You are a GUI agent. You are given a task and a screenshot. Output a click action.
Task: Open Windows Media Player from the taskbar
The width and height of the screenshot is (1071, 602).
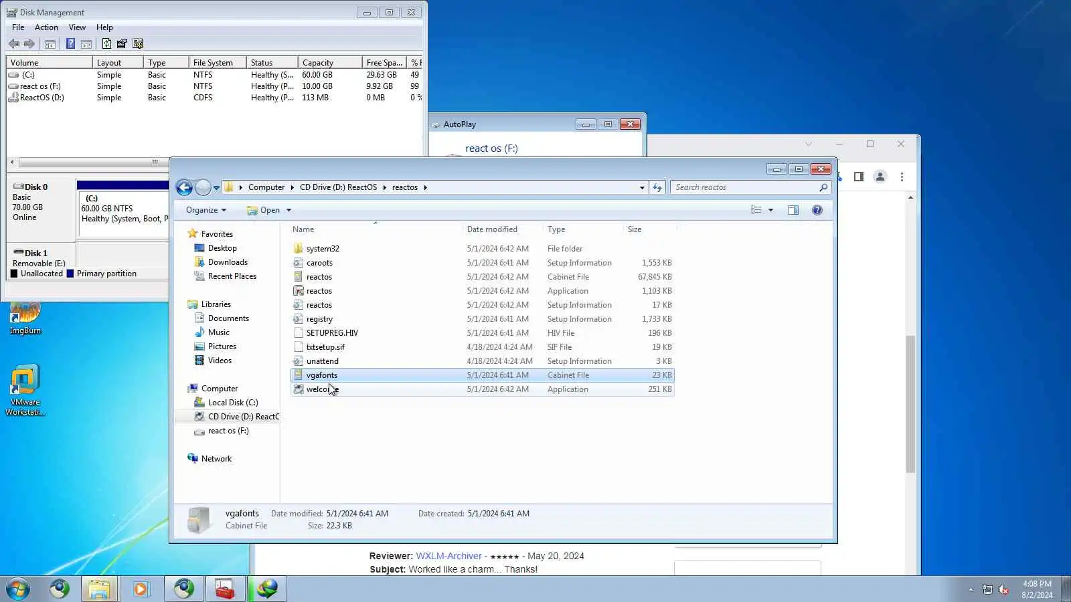point(141,589)
